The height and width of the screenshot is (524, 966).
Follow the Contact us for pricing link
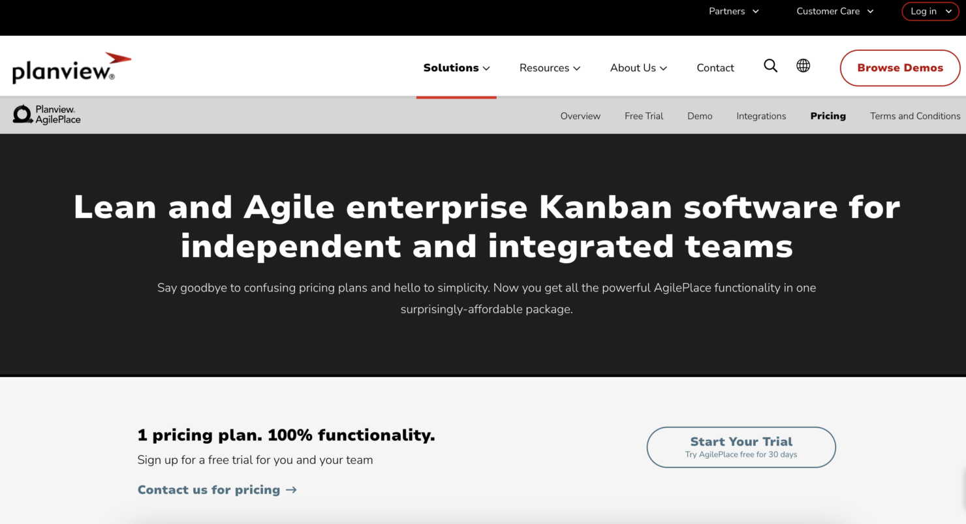click(x=217, y=489)
